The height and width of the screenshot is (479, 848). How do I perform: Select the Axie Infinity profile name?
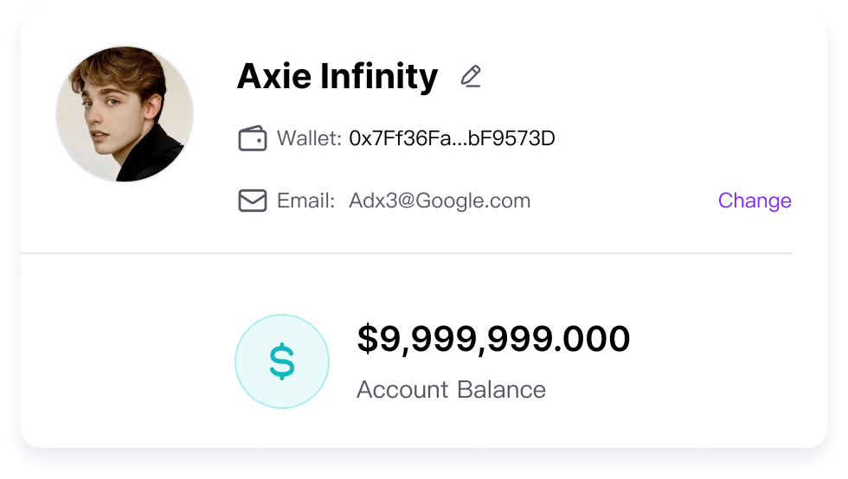pyautogui.click(x=337, y=76)
